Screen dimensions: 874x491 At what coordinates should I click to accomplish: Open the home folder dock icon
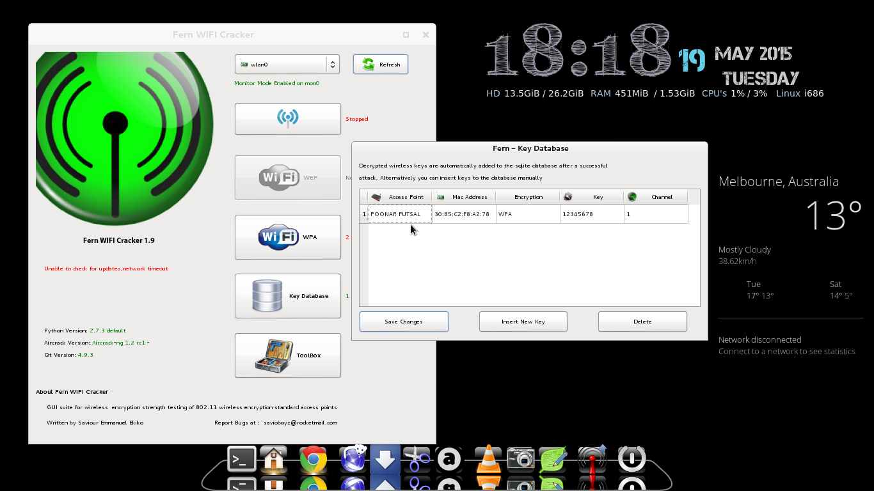[274, 459]
